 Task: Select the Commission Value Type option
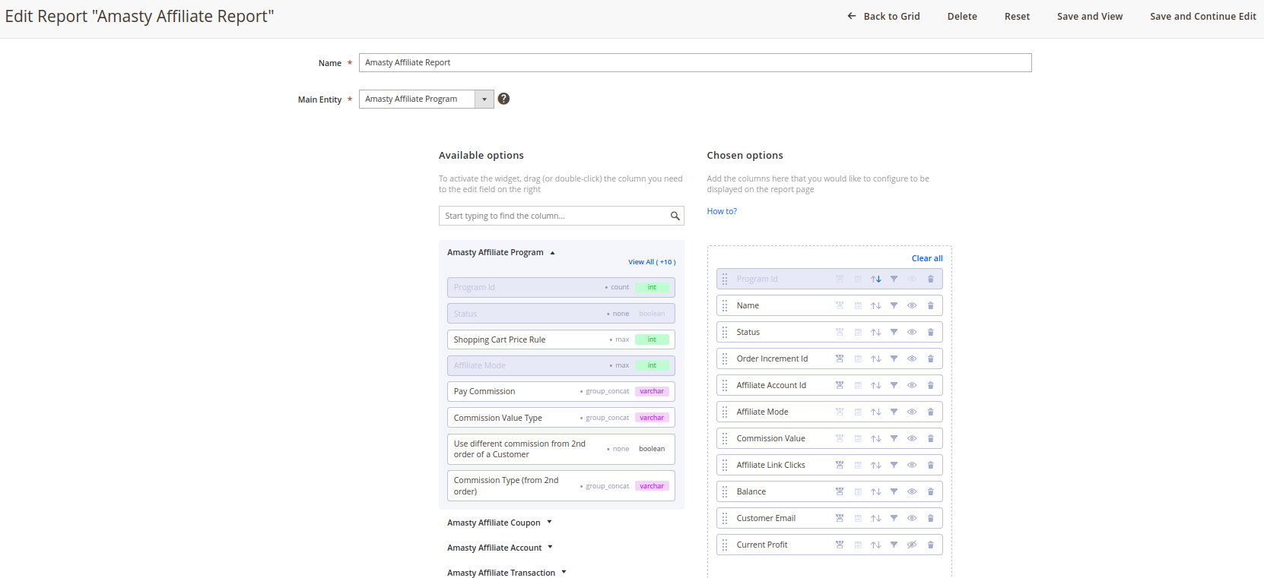tap(561, 418)
